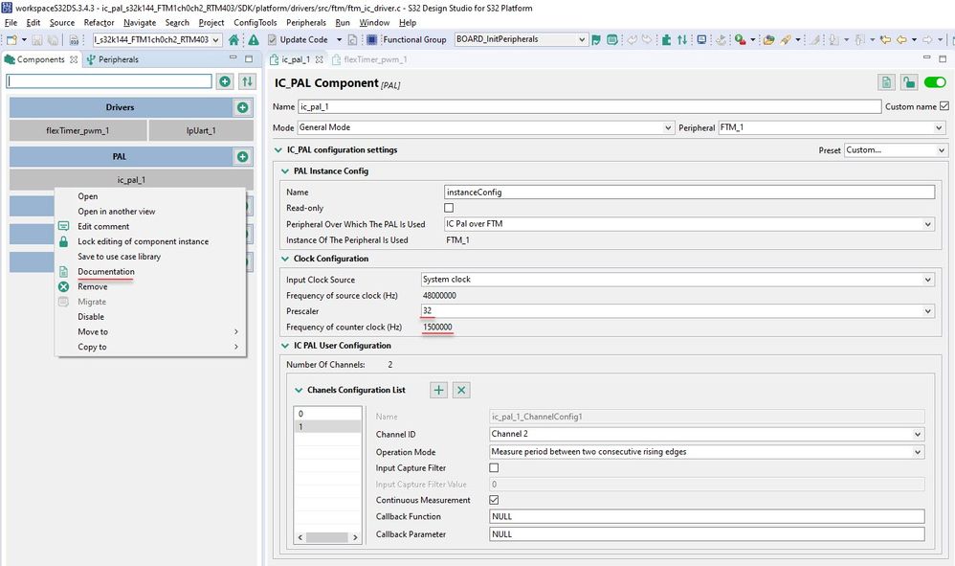The height and width of the screenshot is (566, 955).
Task: Click the sort arrows button in Components
Action: [247, 81]
